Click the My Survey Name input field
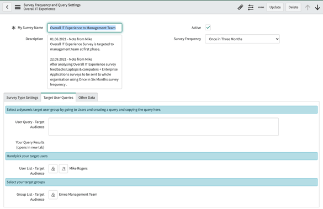Image resolution: width=323 pixels, height=209 pixels. 84,28
